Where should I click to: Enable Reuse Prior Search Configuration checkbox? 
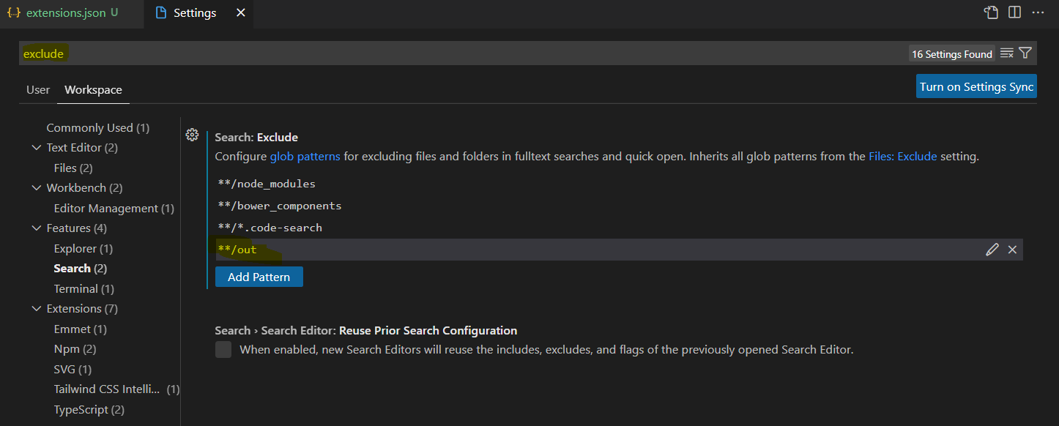pyautogui.click(x=223, y=350)
